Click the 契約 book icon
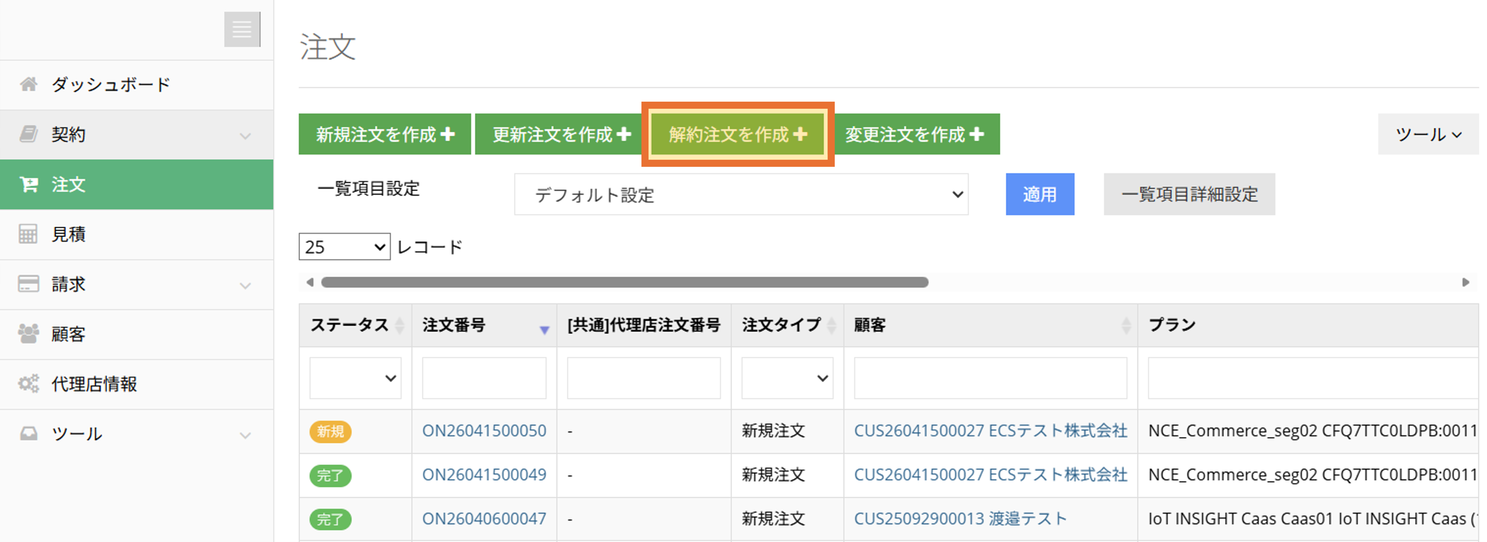The image size is (1487, 542). [x=28, y=134]
